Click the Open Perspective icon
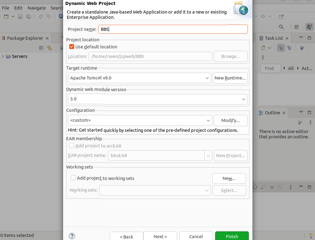 pos(297,27)
